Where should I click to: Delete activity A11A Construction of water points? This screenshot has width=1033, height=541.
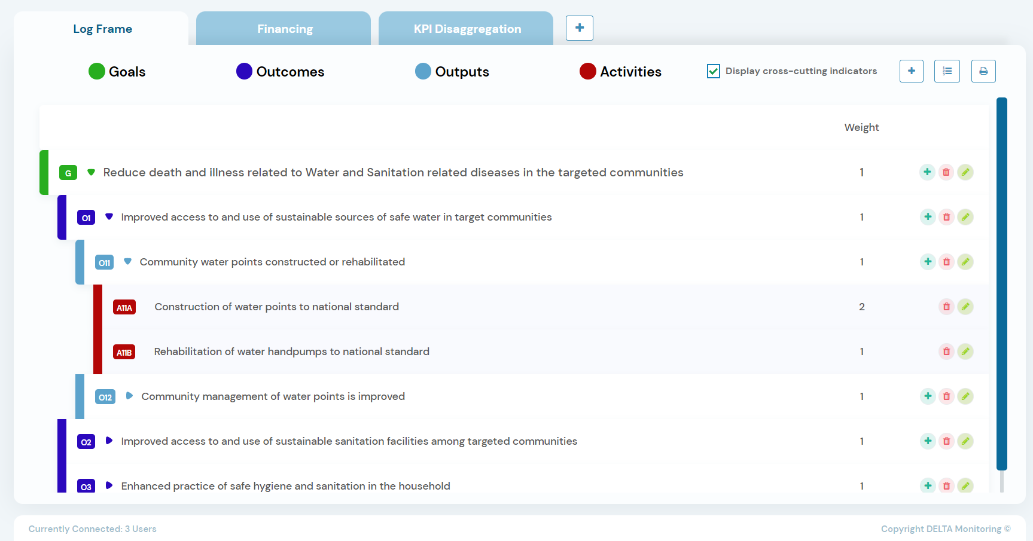[x=946, y=307]
